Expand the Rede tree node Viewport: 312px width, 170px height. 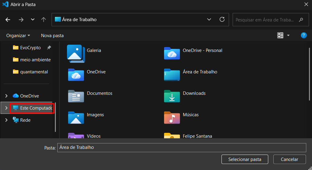coord(6,120)
